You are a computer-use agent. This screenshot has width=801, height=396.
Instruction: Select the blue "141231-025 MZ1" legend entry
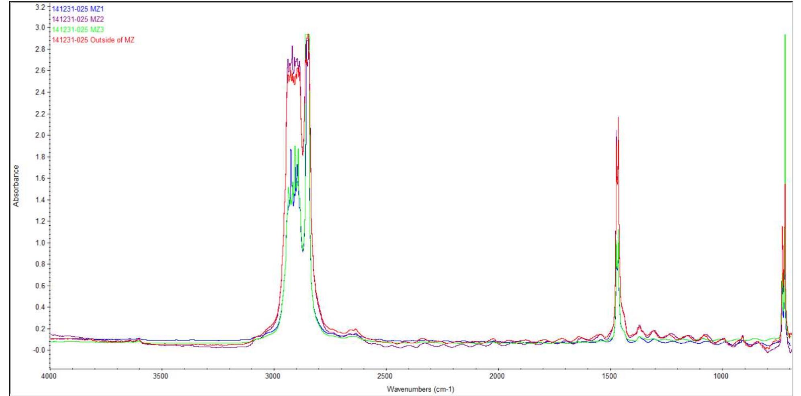click(x=78, y=9)
